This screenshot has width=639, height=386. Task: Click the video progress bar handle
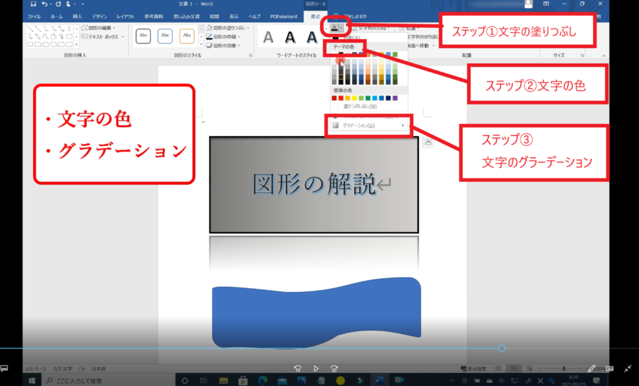point(502,348)
